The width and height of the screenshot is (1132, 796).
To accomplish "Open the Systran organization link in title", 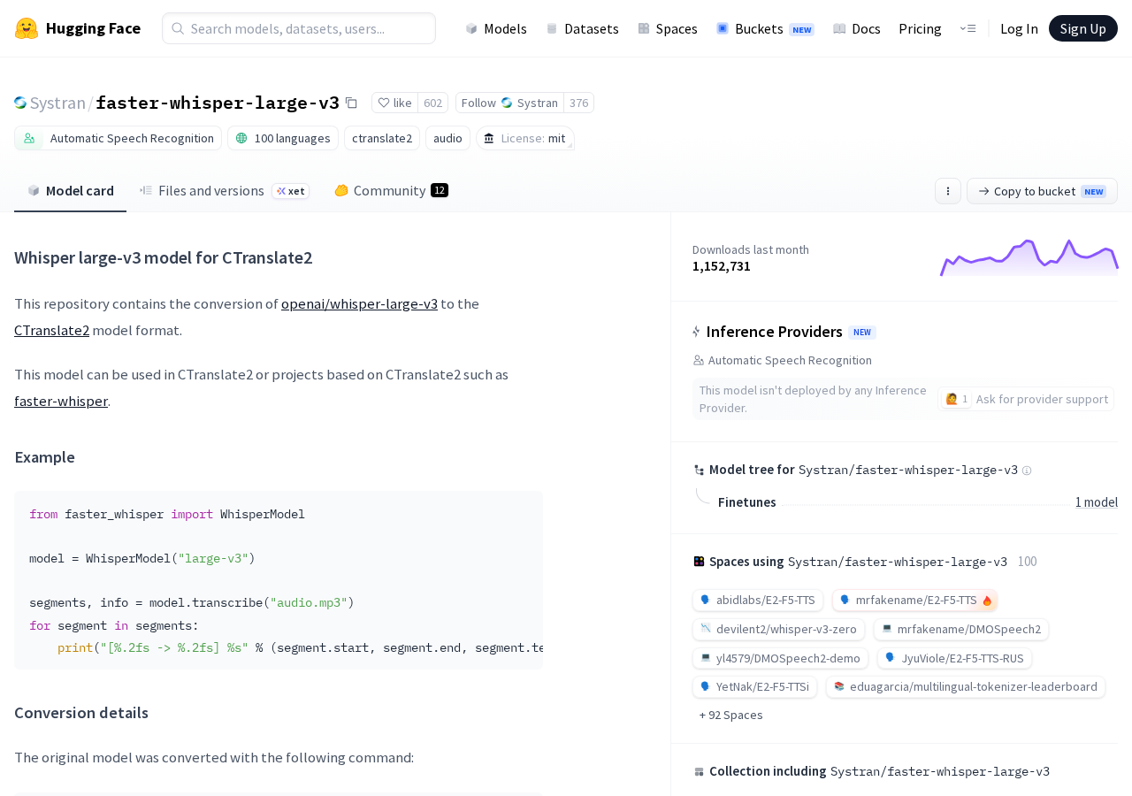I will pyautogui.click(x=57, y=103).
